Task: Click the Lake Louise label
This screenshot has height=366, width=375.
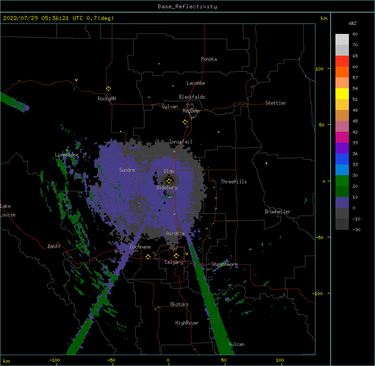Action: pyautogui.click(x=8, y=210)
